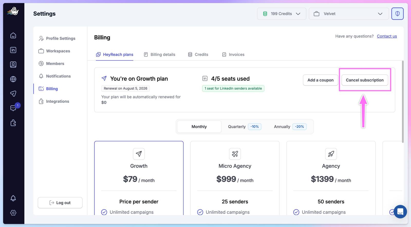Switch to Invoices tab
Viewport: 411px width, 227px height.
[x=233, y=55]
